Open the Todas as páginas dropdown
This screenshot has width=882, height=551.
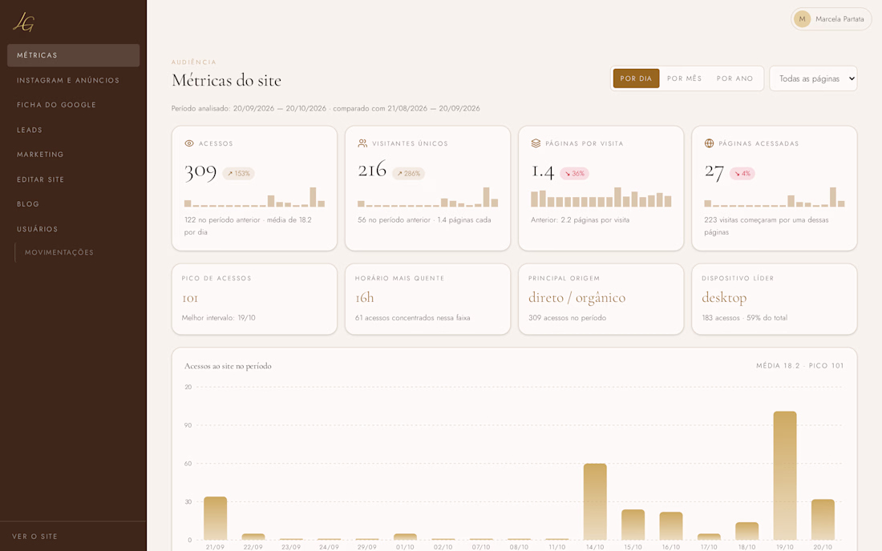pyautogui.click(x=813, y=78)
